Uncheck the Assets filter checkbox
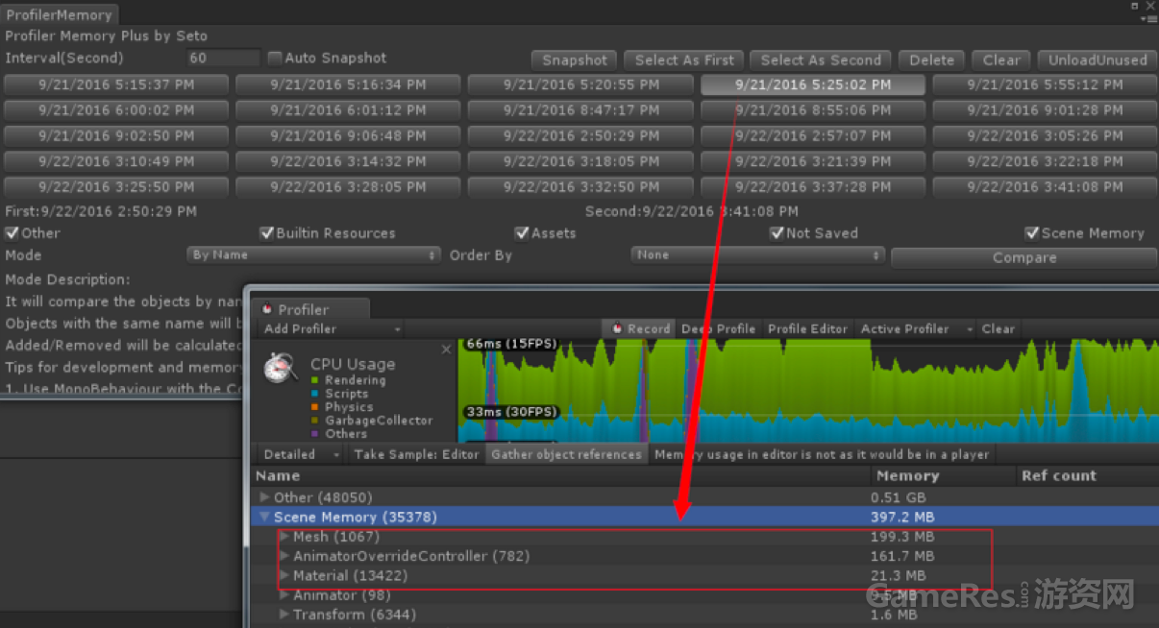The image size is (1159, 628). tap(522, 233)
